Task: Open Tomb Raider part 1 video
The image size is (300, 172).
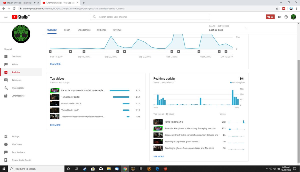Action: (x=70, y=110)
